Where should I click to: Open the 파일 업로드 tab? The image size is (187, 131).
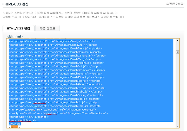pos(47,28)
